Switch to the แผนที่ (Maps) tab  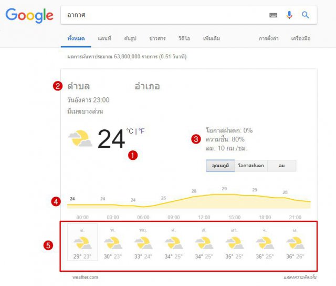click(x=104, y=39)
